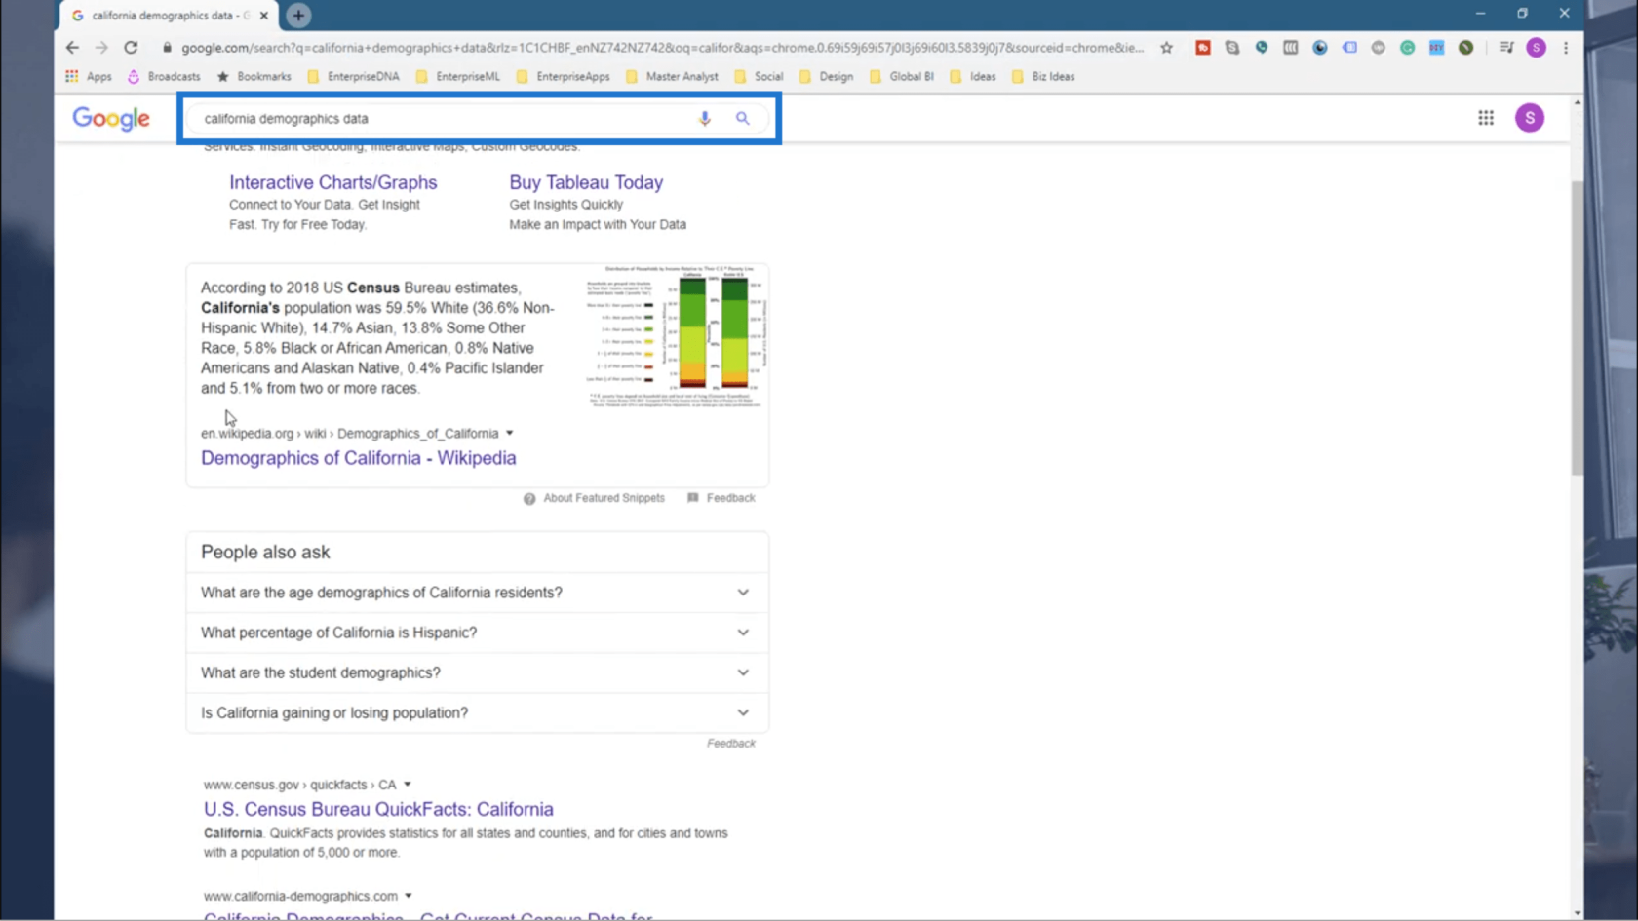Open the Apps shortcut in bookmarks bar

tap(89, 76)
